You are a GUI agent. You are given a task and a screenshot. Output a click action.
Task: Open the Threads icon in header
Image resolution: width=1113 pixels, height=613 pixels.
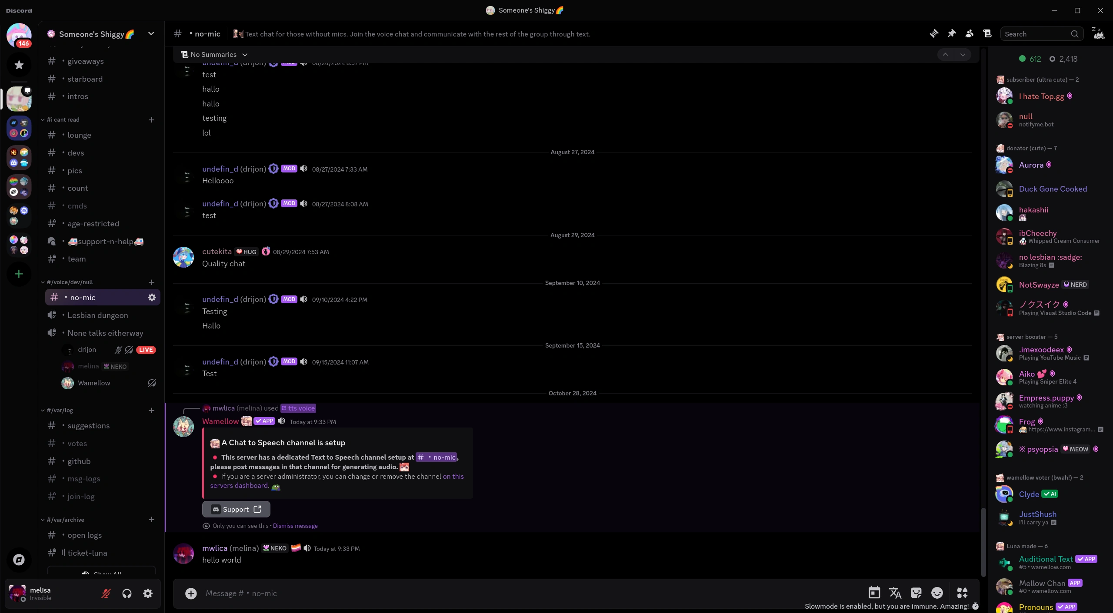point(934,34)
